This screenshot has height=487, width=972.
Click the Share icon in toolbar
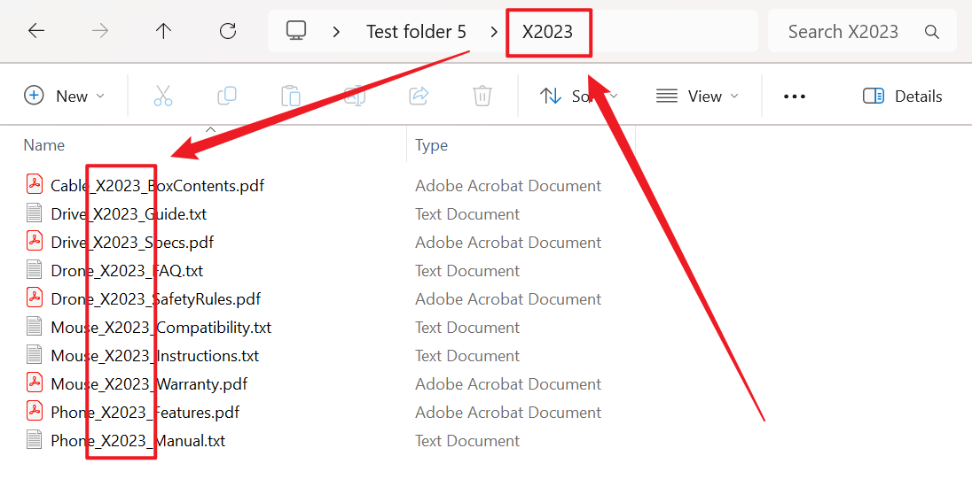tap(419, 97)
